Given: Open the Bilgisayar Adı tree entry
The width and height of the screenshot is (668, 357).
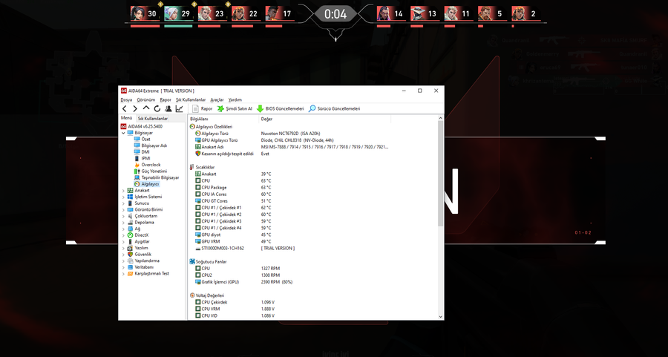Looking at the screenshot, I should [151, 145].
